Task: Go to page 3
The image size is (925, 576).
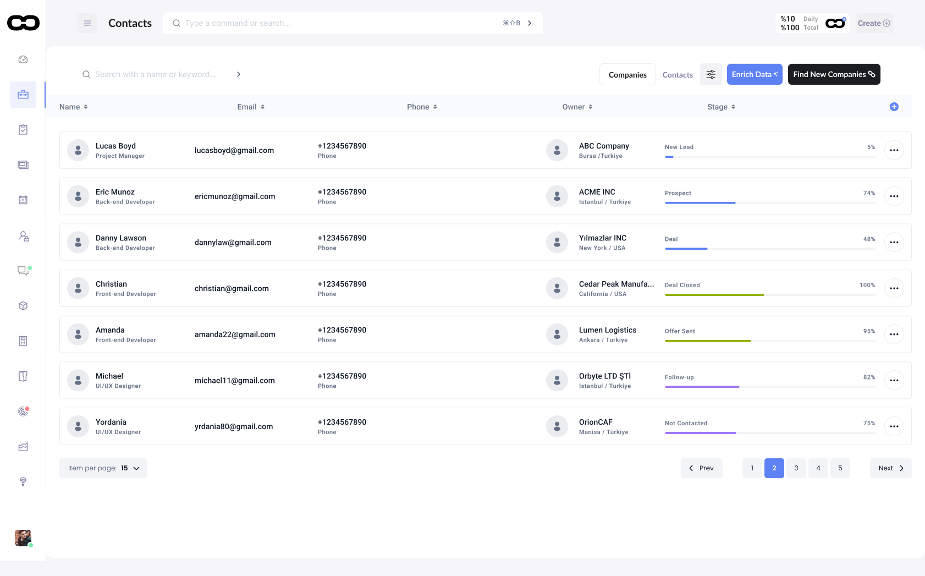Action: pyautogui.click(x=796, y=468)
